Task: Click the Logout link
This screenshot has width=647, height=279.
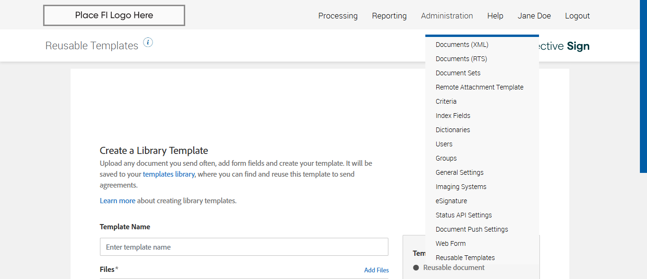Action: click(x=577, y=16)
